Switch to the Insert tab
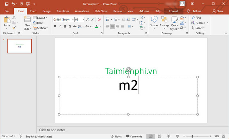Screen dimensions: 229x139 pos(33,11)
